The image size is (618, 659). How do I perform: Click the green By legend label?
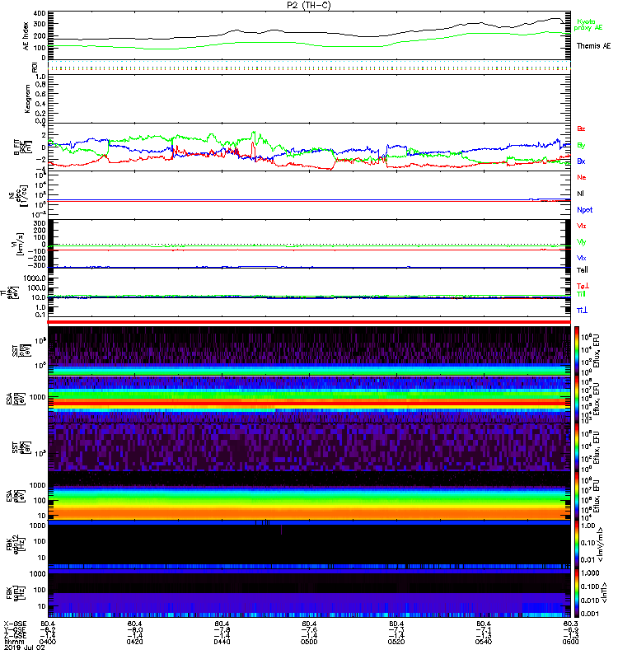[x=581, y=145]
